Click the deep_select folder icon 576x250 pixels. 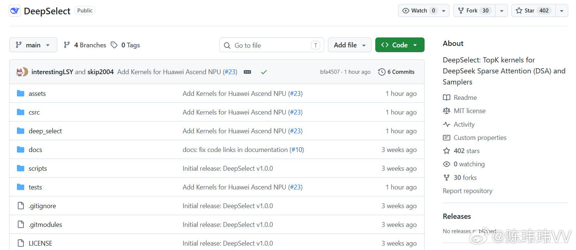(x=21, y=131)
